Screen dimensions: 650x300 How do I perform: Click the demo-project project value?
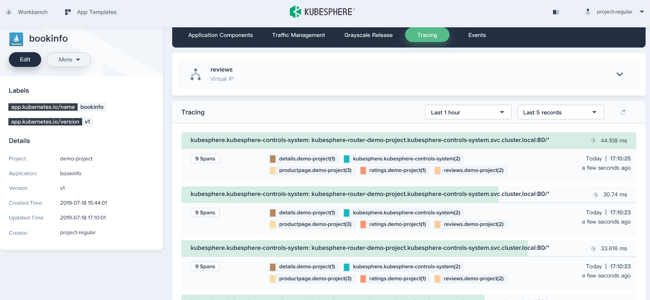(76, 159)
